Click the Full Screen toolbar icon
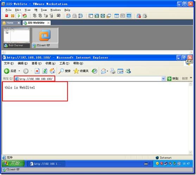Image resolution: width=196 pixels, height=175 pixels. 97,16
